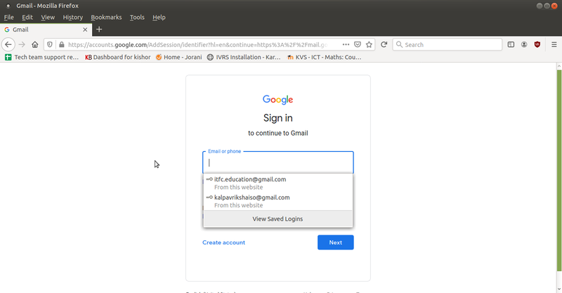Open page actions three-dot menu
562x293 pixels.
pyautogui.click(x=346, y=45)
